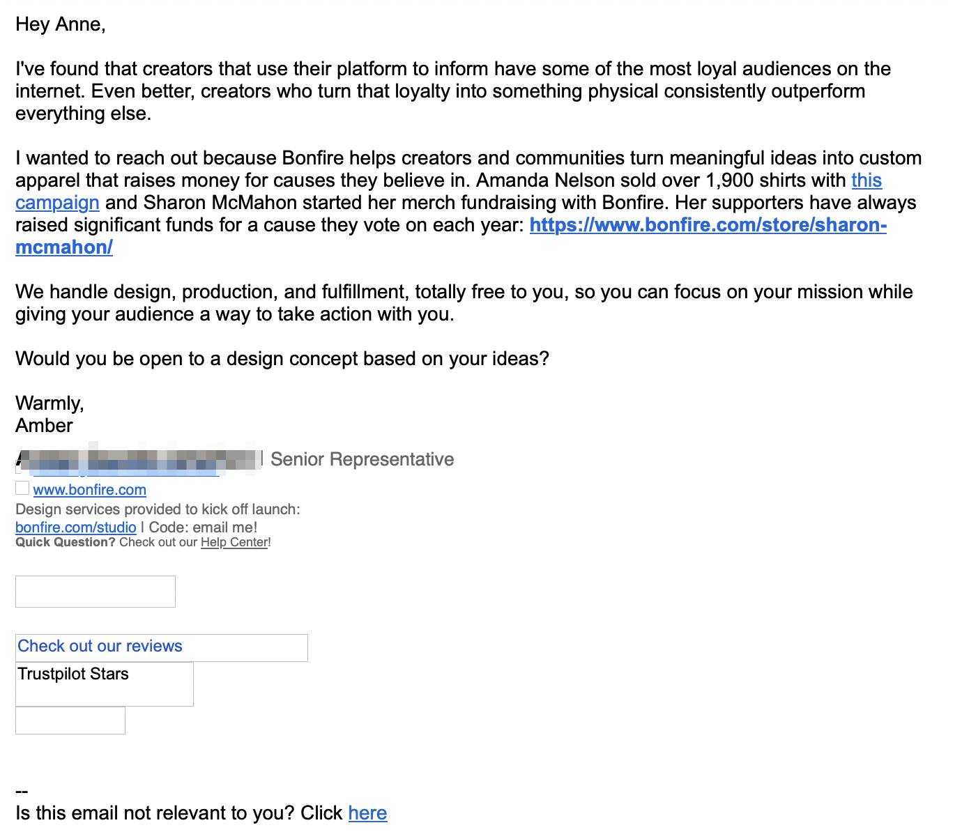Click broken image icon beside www.bonfire.com
Viewport: 962px width, 839px height.
(22, 488)
